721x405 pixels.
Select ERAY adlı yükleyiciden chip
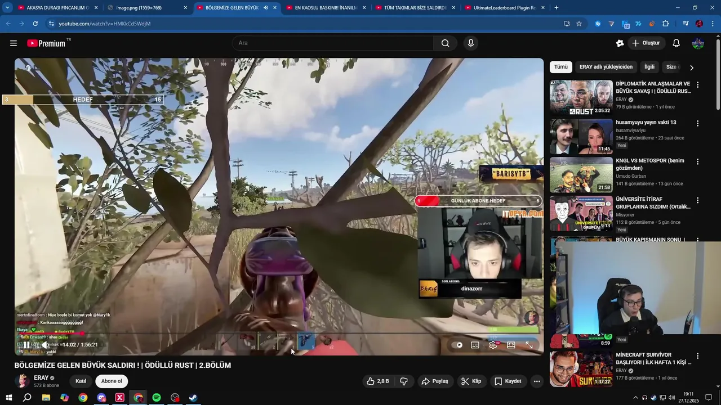(x=606, y=67)
